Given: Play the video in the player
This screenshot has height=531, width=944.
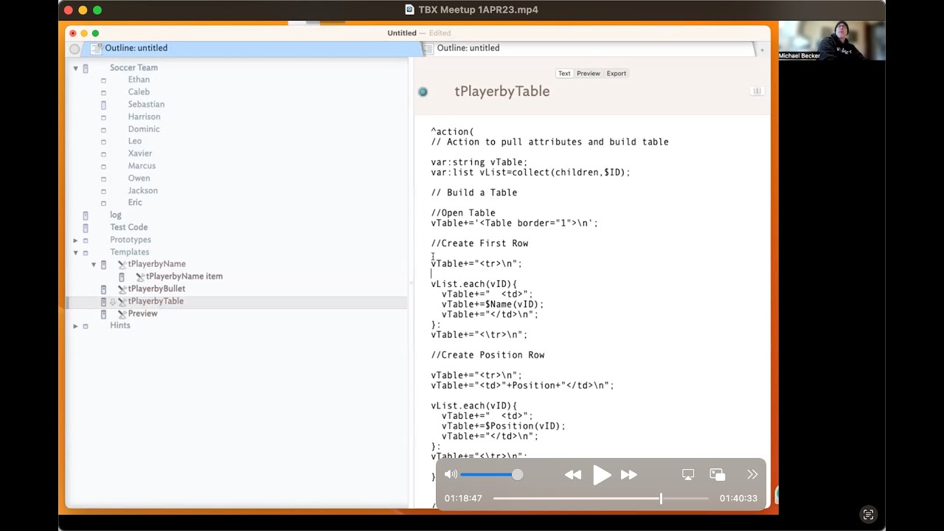Looking at the screenshot, I should pyautogui.click(x=602, y=475).
